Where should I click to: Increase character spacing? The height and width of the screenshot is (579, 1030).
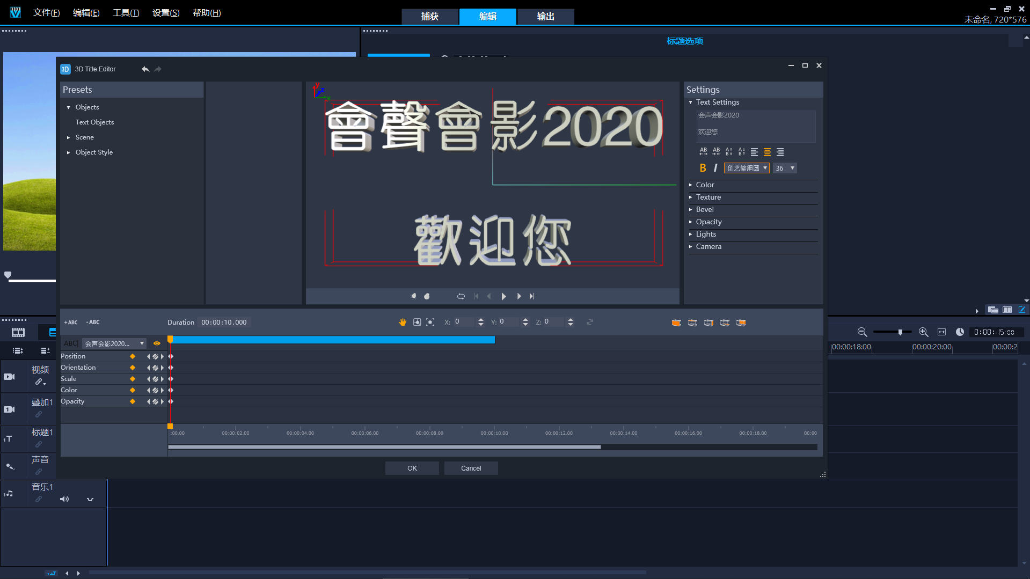tap(703, 152)
